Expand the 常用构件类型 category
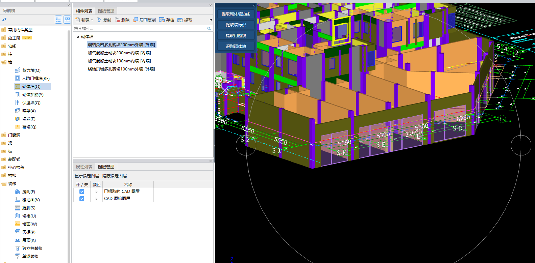Image resolution: width=535 pixels, height=263 pixels. (x=4, y=30)
